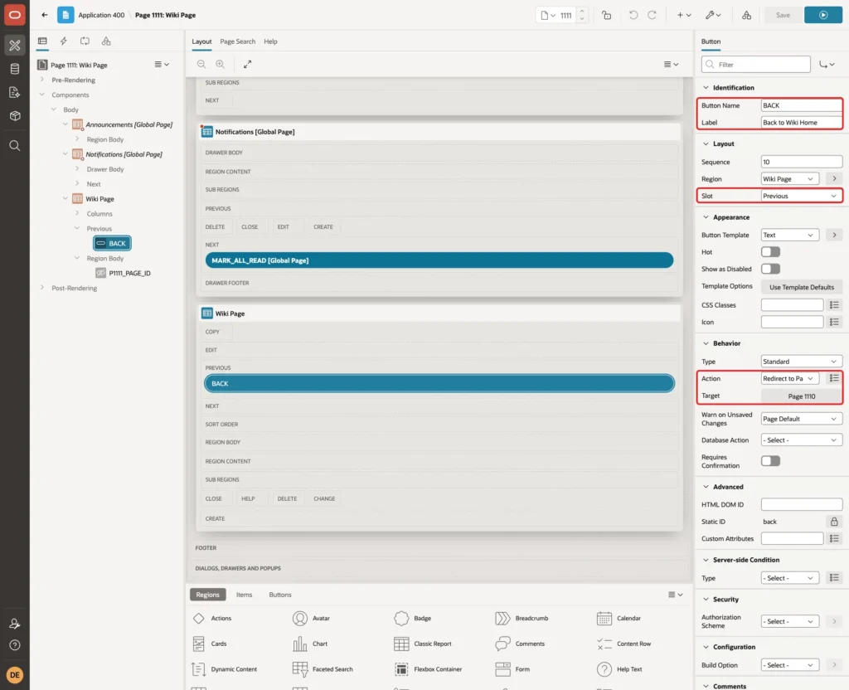This screenshot has height=690, width=849.
Task: Select the Faceted Search region type
Action: (323, 669)
